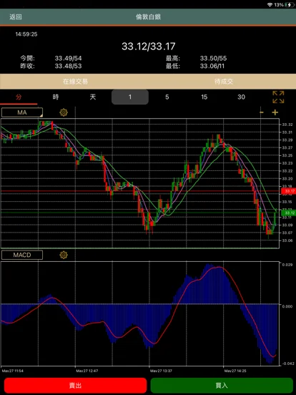Zoom in chart with plus icon
Viewport: 296px width, 395px height.
[275, 112]
